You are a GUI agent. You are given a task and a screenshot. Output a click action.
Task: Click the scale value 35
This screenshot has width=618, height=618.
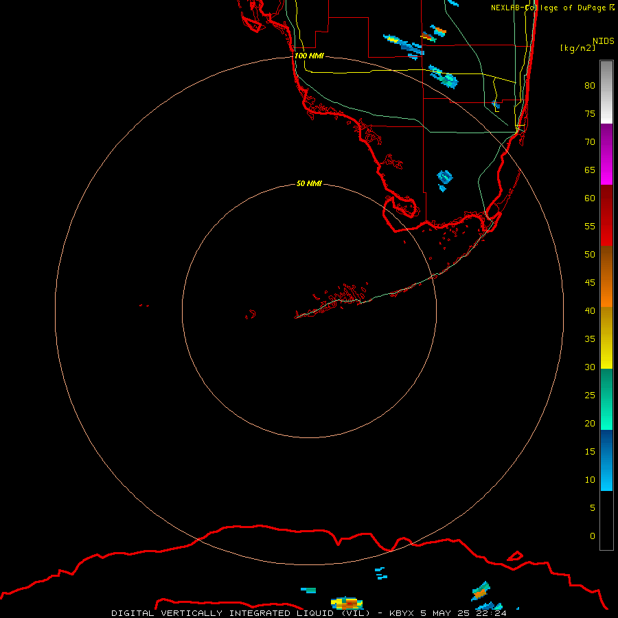tap(590, 339)
